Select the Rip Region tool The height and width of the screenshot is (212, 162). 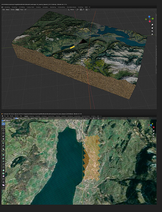click(x=3, y=188)
